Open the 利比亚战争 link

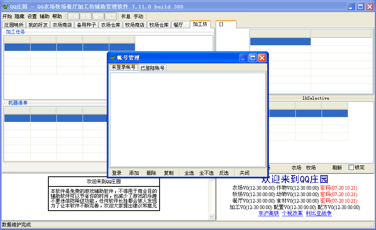319,213
